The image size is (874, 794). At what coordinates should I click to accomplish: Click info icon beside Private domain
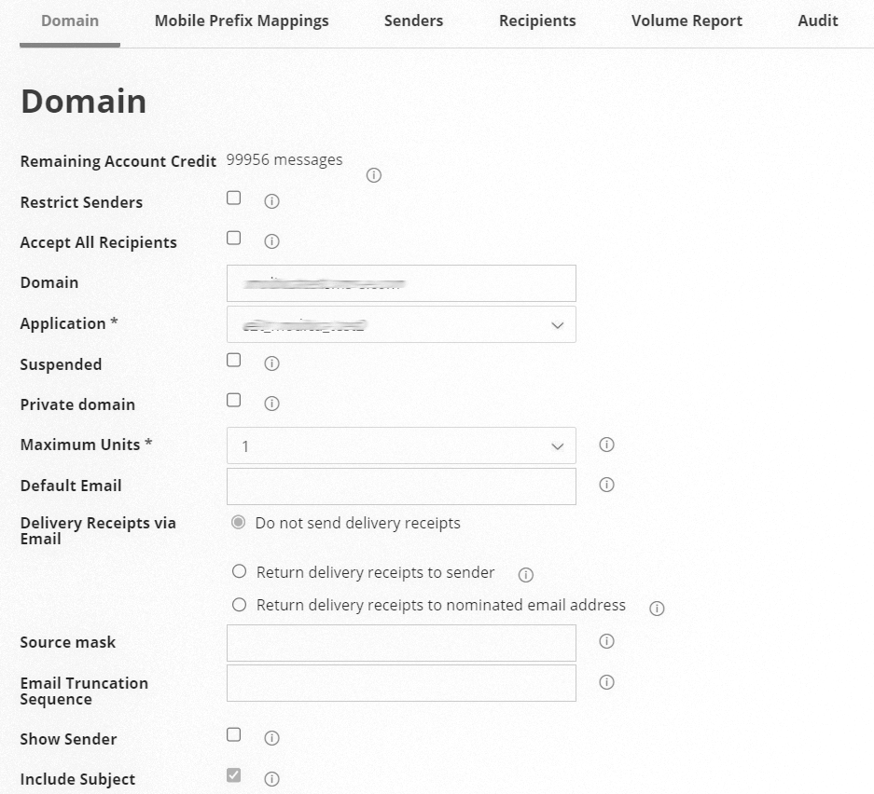click(x=272, y=404)
